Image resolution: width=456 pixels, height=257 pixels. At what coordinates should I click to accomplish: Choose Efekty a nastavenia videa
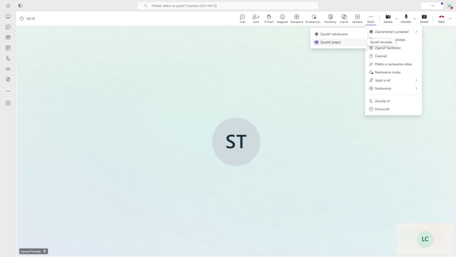click(393, 64)
